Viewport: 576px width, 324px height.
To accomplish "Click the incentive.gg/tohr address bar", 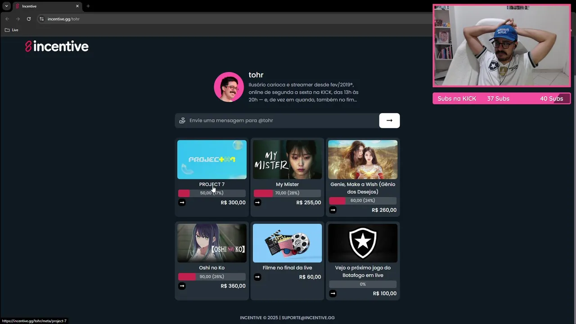I will pos(234,19).
